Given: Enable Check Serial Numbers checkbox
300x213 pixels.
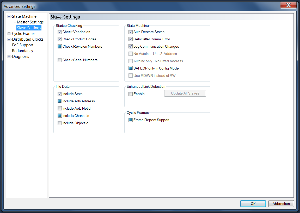Looking at the screenshot, I should 60,60.
